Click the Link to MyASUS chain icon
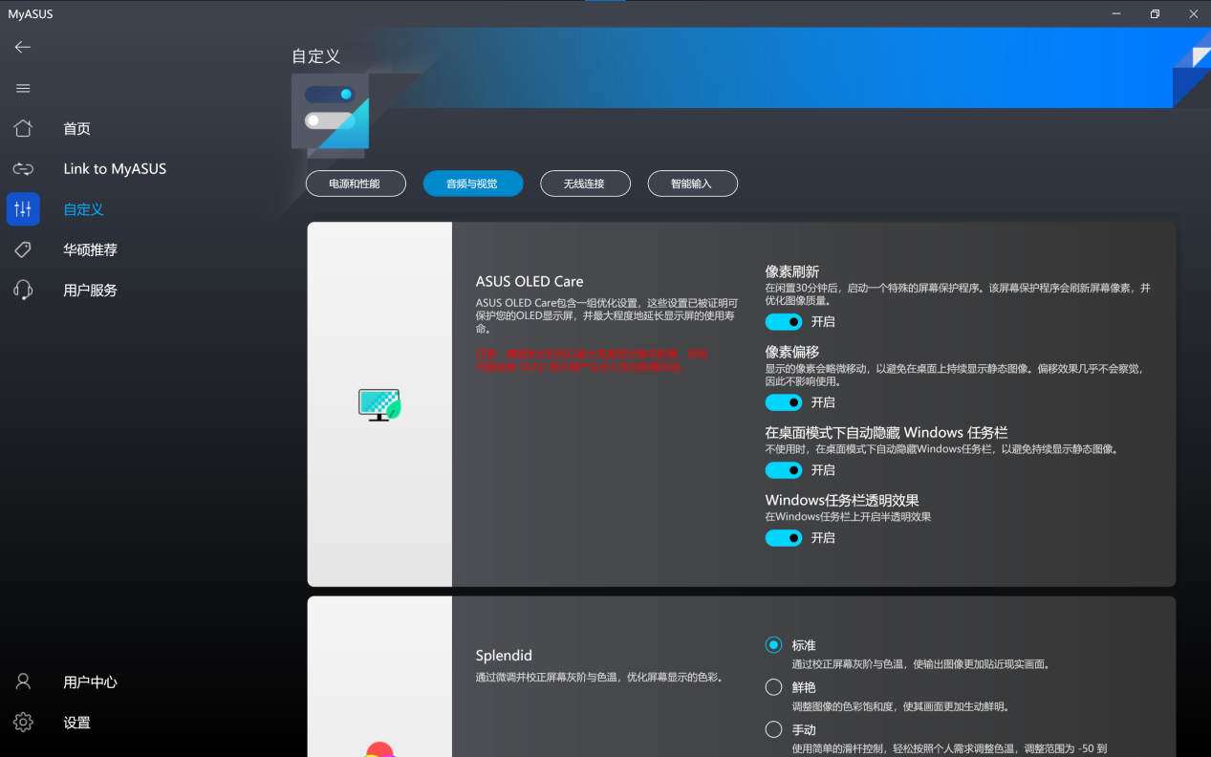Image resolution: width=1211 pixels, height=757 pixels. (23, 169)
